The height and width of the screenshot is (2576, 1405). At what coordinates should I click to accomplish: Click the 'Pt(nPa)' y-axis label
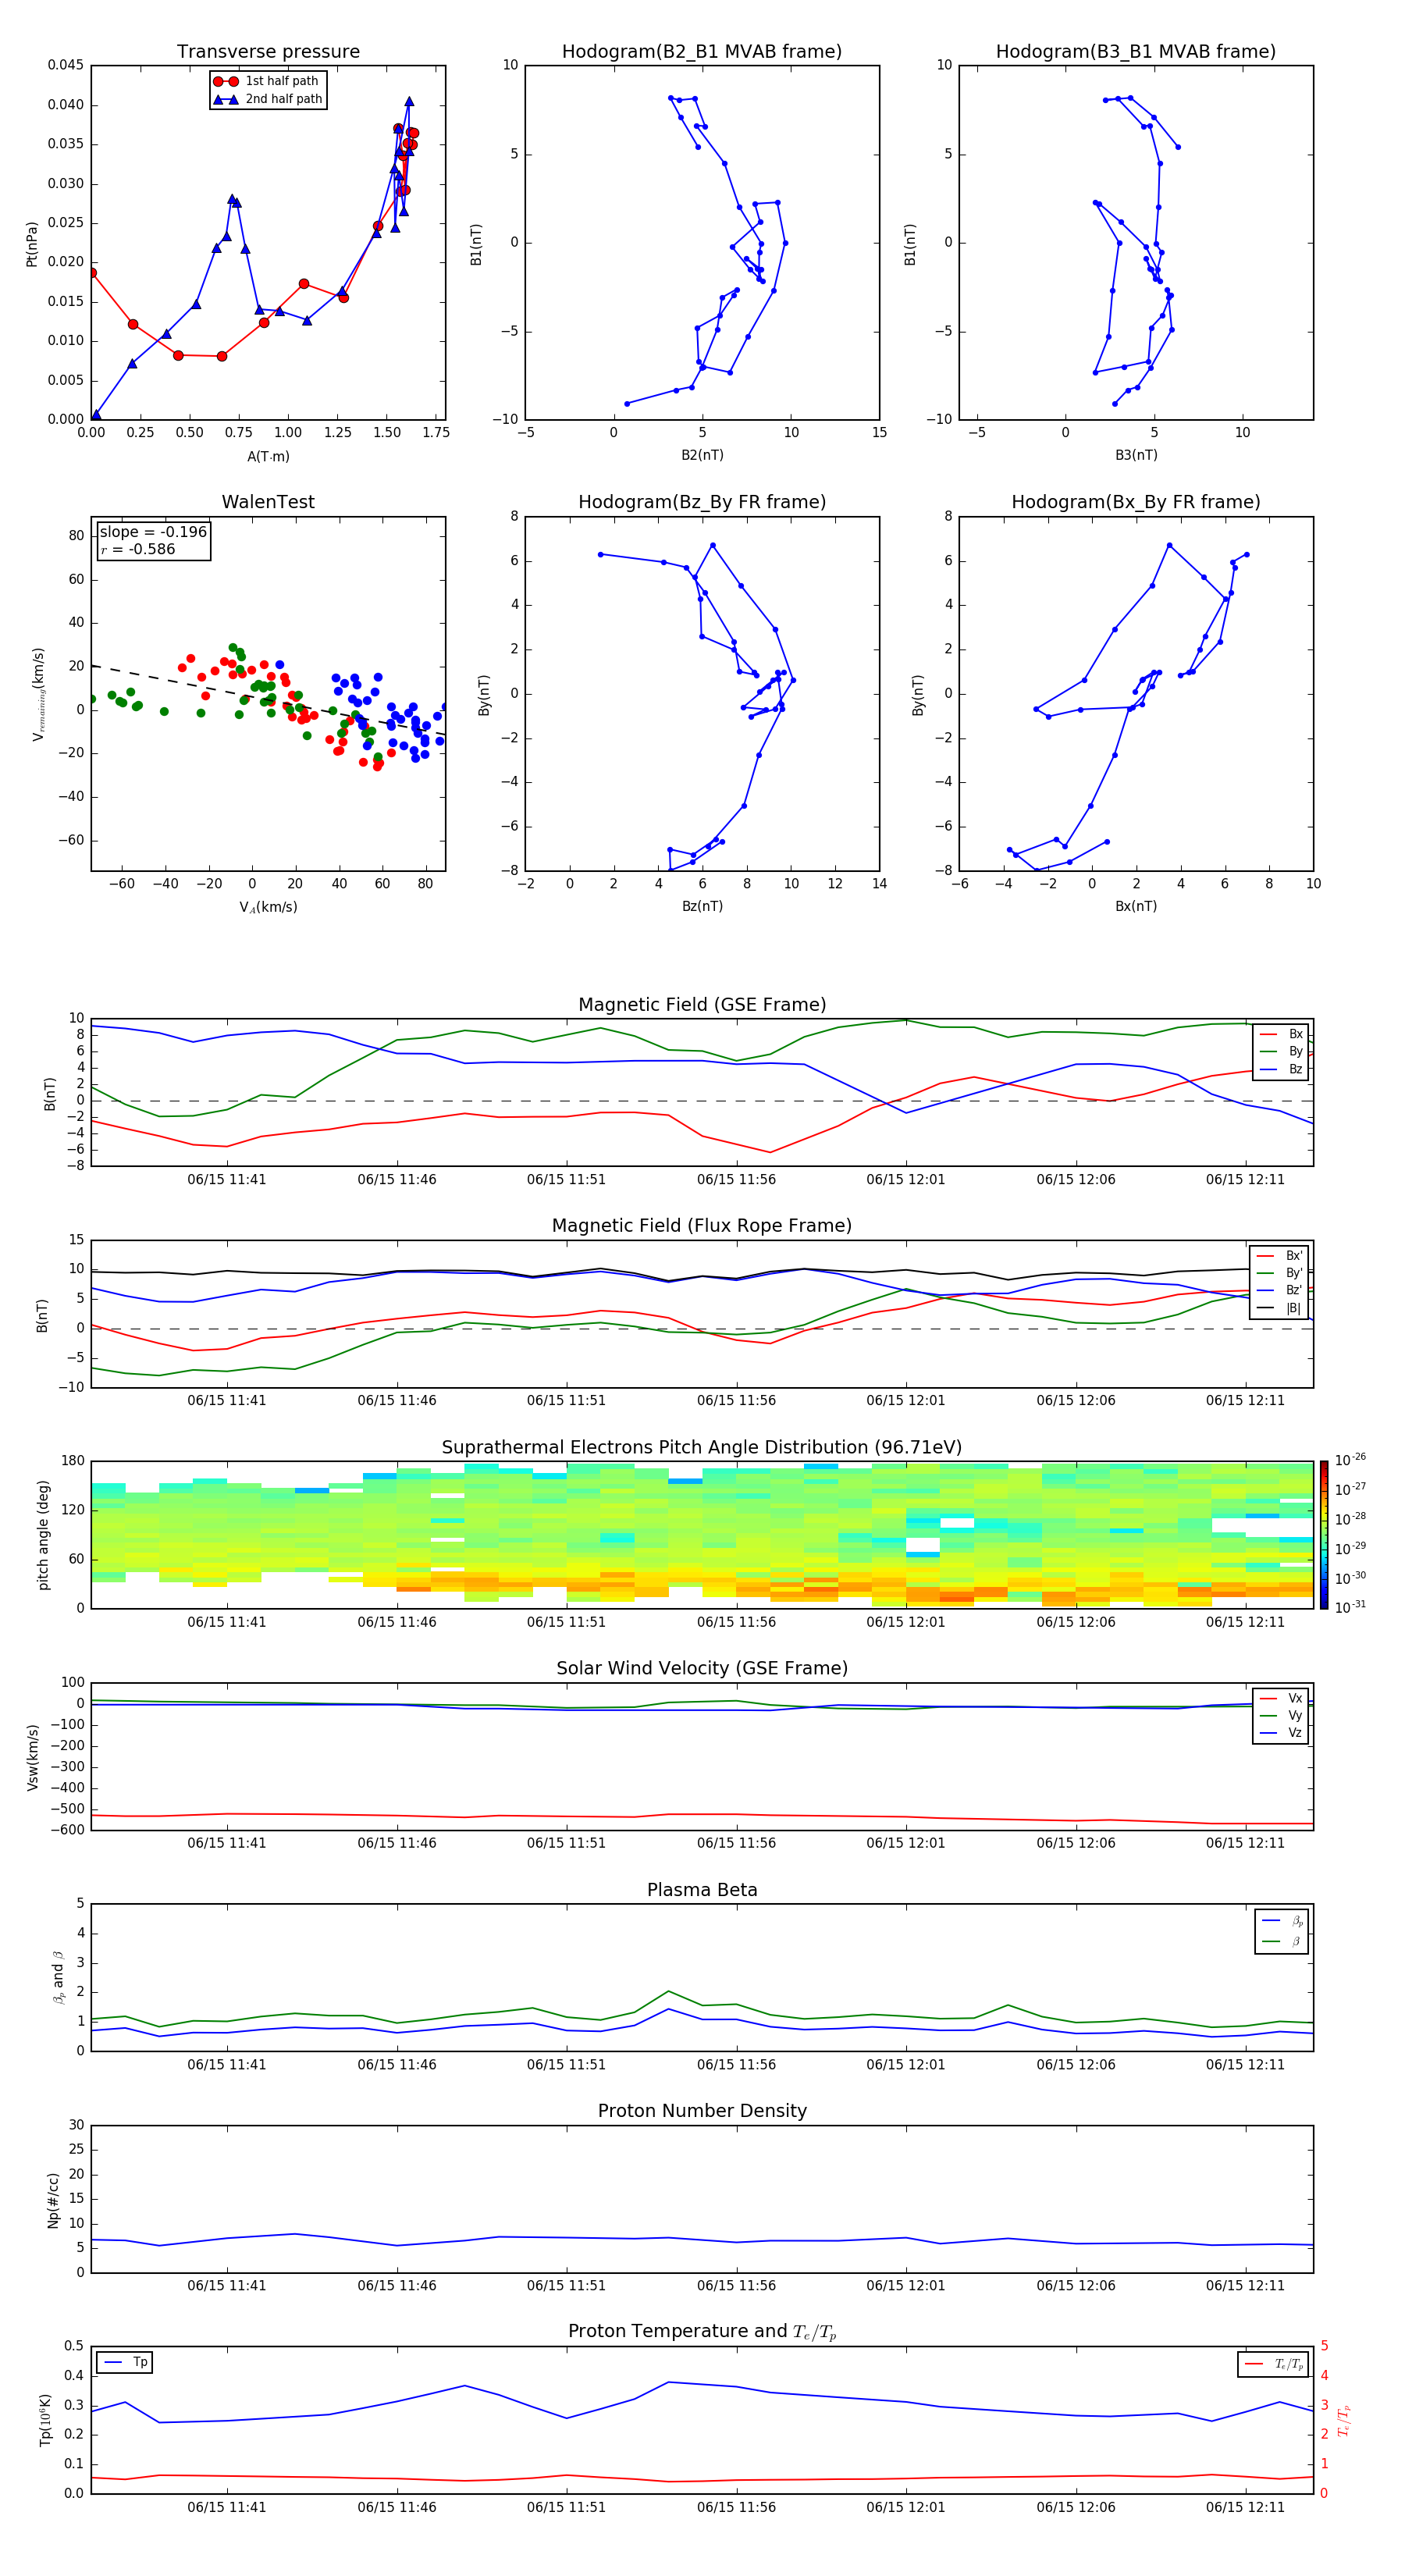coord(32,243)
